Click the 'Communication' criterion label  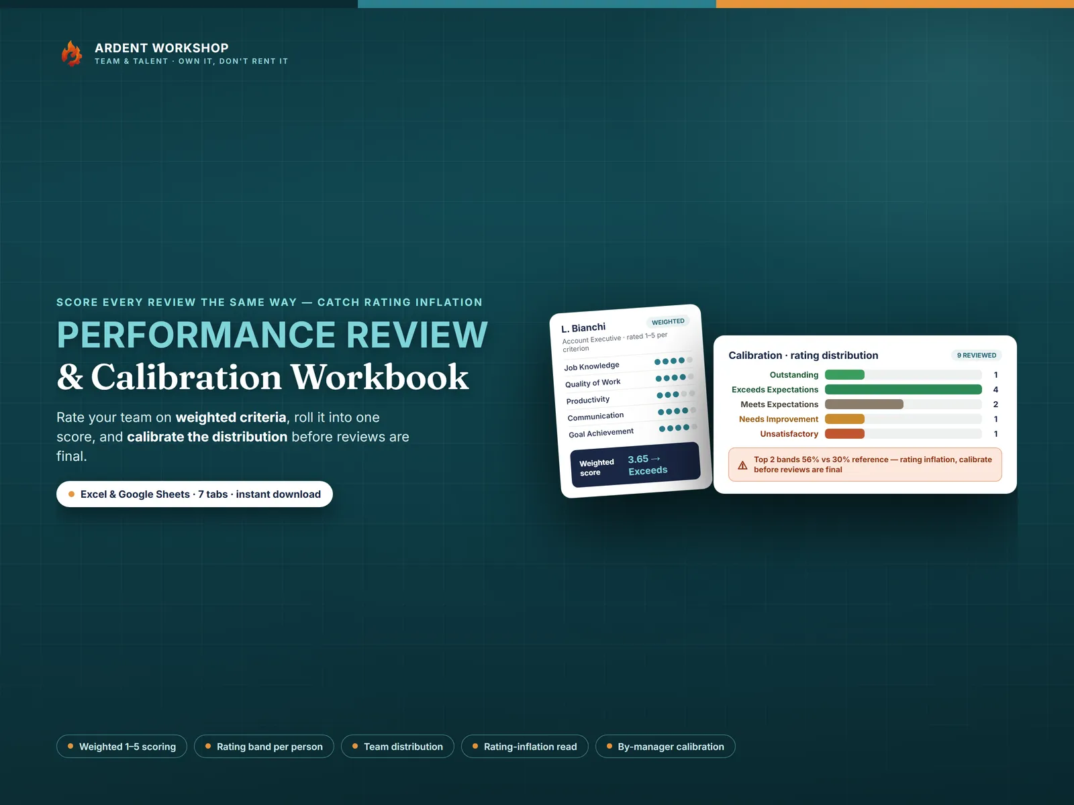pos(595,417)
